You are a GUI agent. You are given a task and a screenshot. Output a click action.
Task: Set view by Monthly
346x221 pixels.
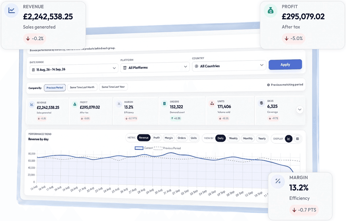pos(248,138)
